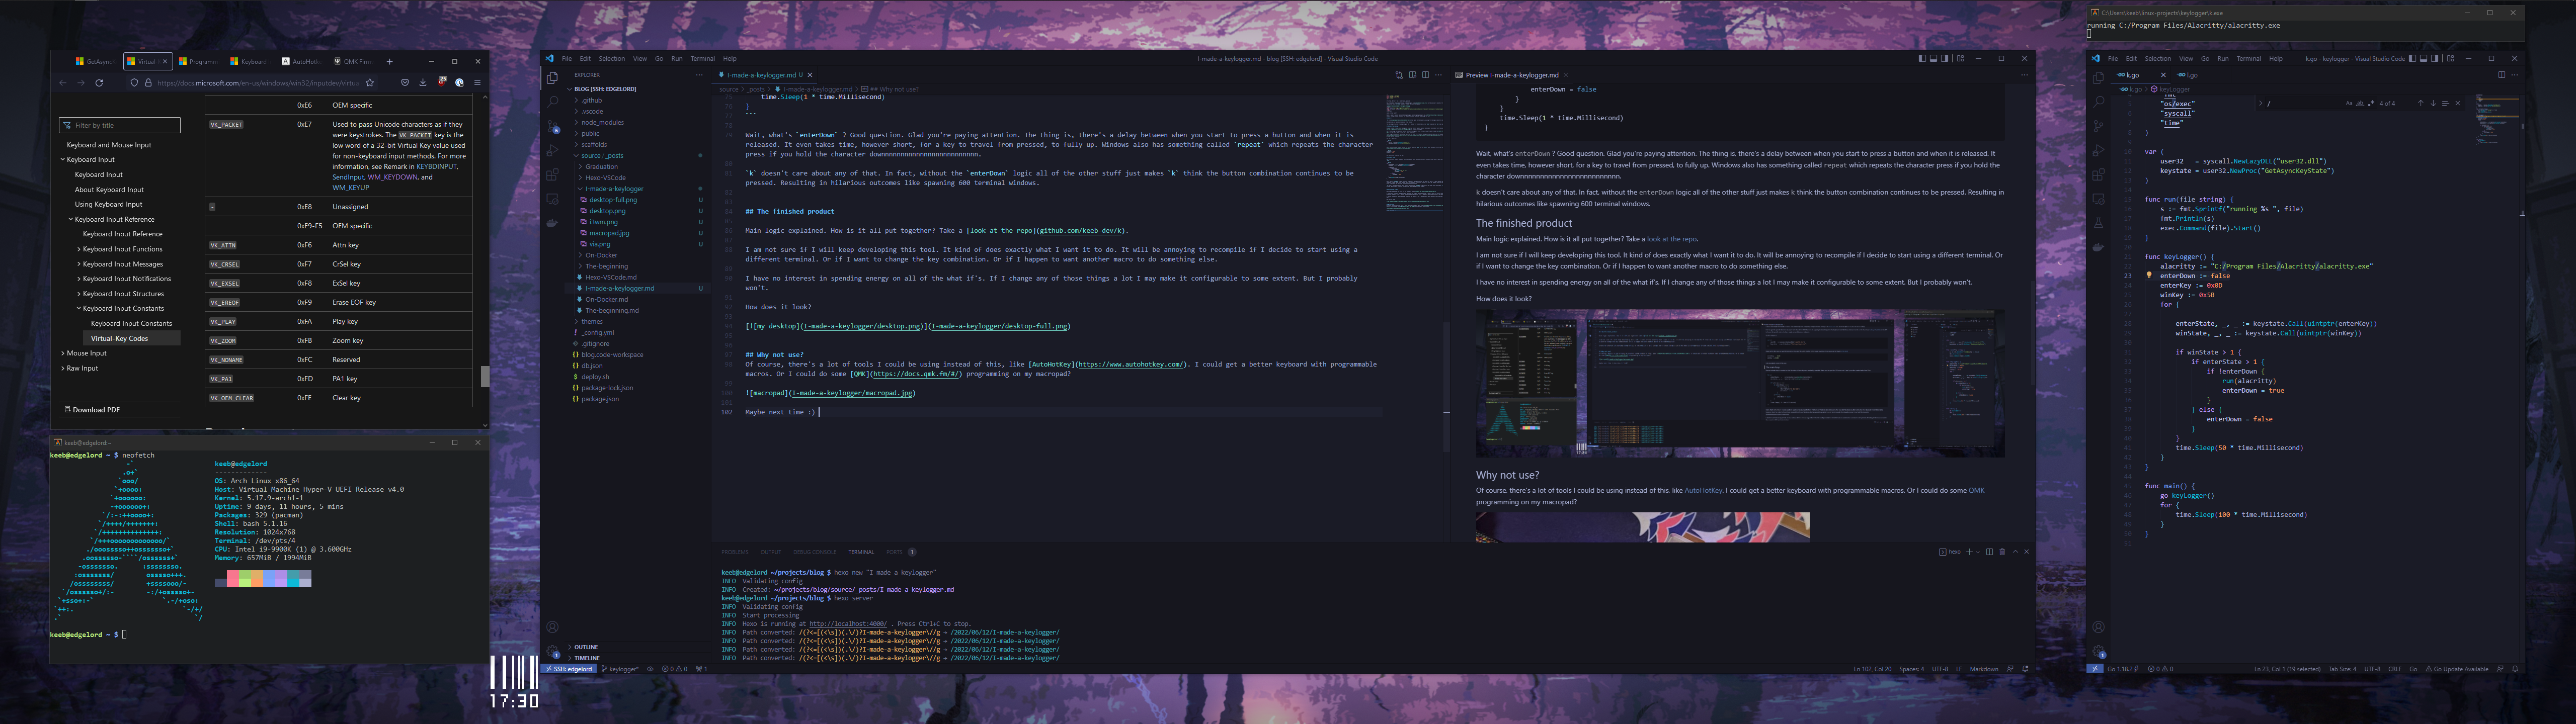Open Extensions view in blog VS Code window

pyautogui.click(x=552, y=175)
